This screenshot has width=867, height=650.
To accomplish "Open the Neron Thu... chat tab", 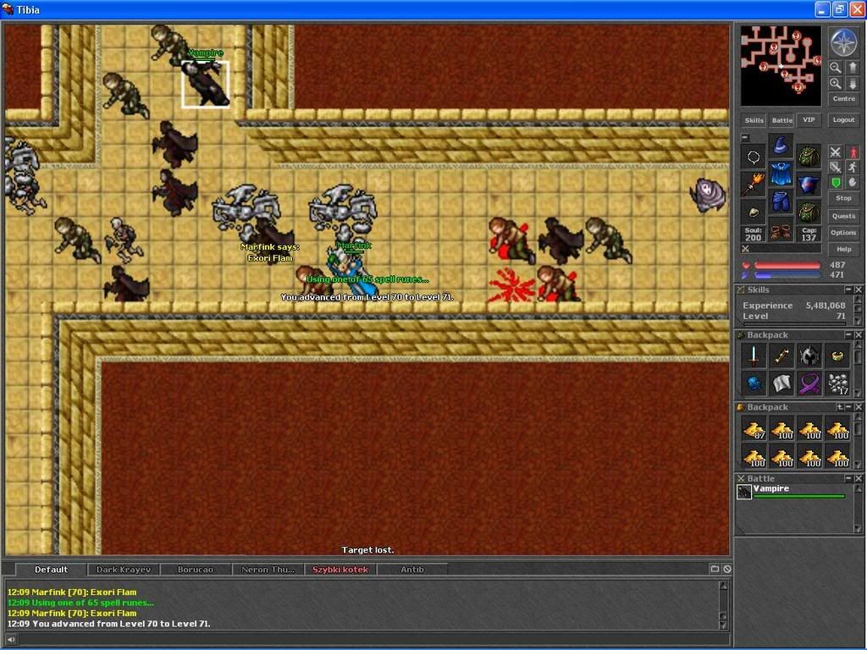I will pos(268,570).
